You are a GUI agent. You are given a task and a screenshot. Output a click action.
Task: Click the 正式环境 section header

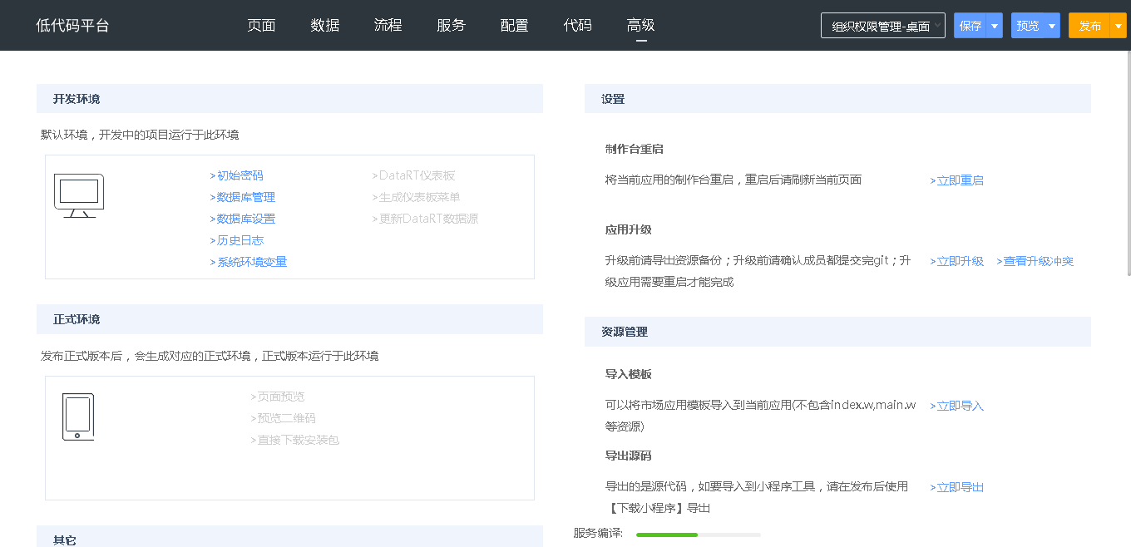point(289,319)
